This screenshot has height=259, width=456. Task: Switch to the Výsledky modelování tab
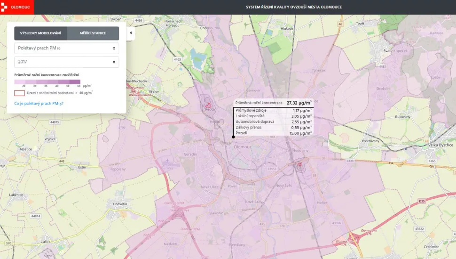pos(40,33)
